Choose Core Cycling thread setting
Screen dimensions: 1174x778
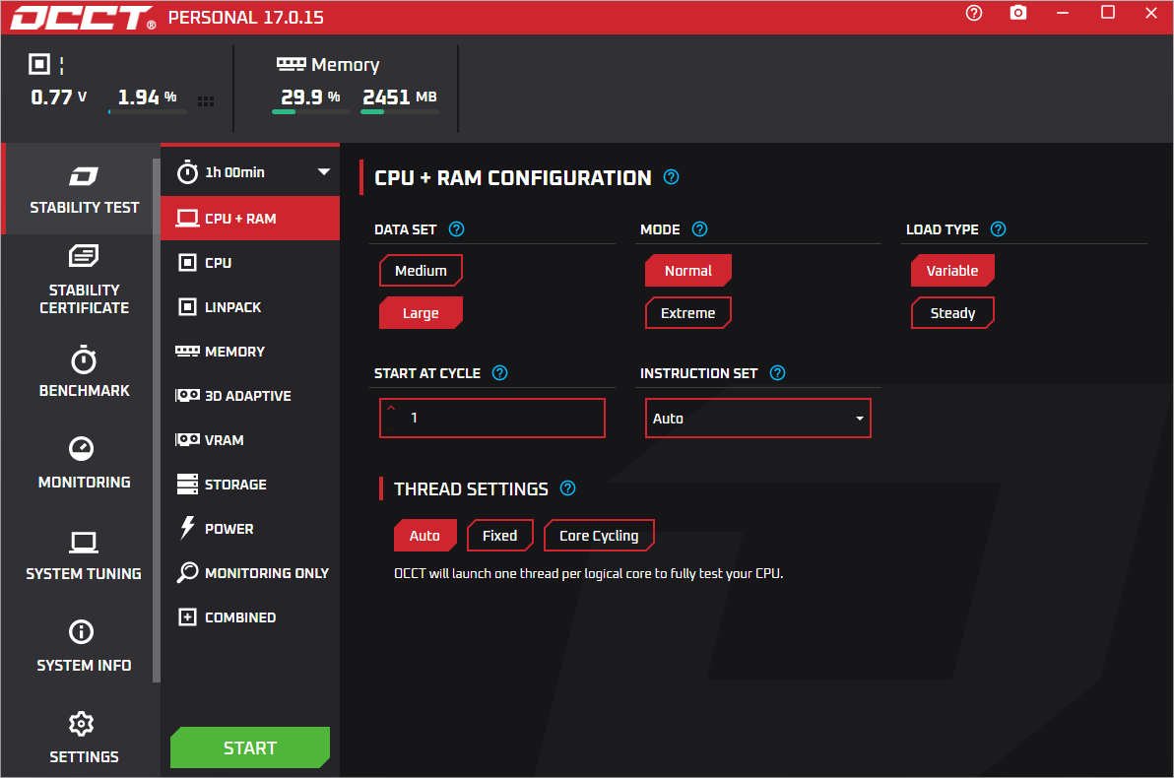pyautogui.click(x=599, y=536)
